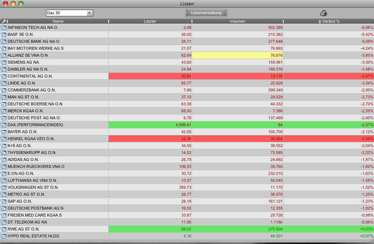Sort by the Letzter column header
The image size is (374, 244).
point(150,22)
